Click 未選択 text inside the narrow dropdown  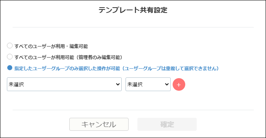pos(135,84)
